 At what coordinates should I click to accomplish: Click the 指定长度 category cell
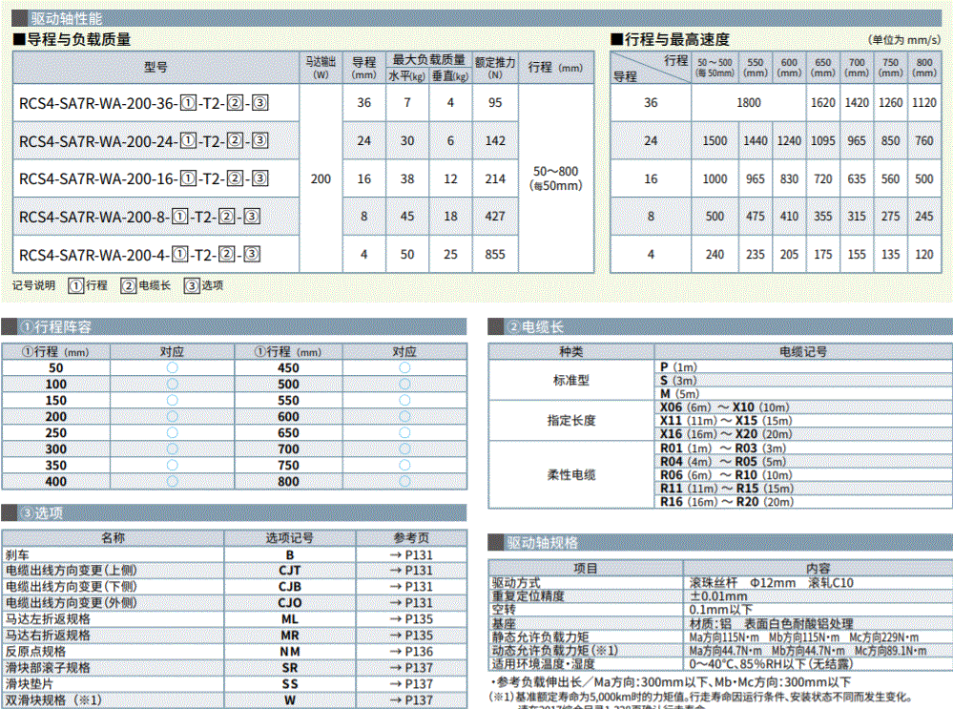[571, 420]
